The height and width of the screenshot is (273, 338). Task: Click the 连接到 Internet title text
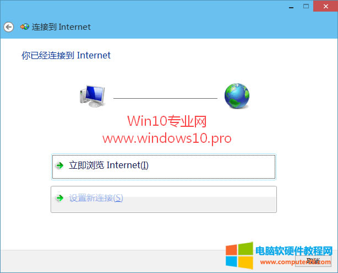61,27
